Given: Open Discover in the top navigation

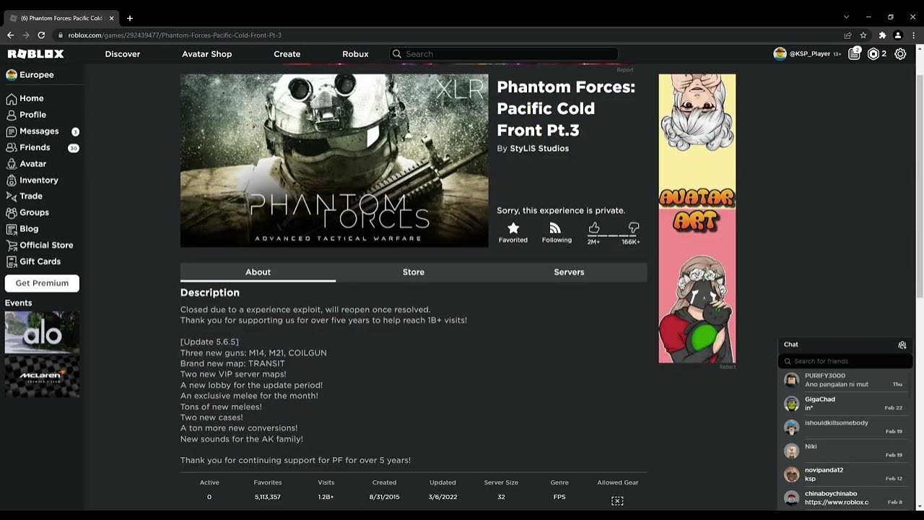Looking at the screenshot, I should point(123,54).
